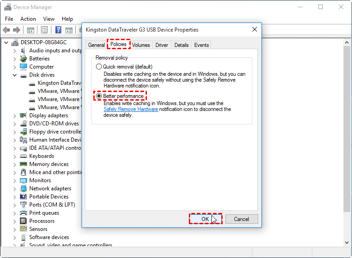The image size is (352, 258).
Task: Open the Safely Remove Hardware link
Action: [131, 109]
